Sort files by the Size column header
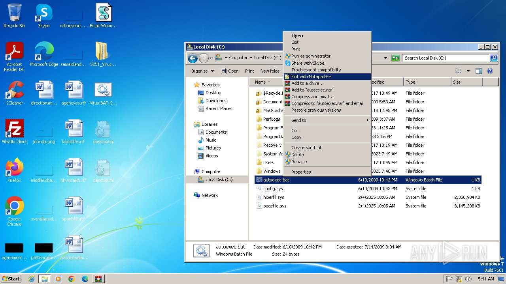 tap(467, 82)
